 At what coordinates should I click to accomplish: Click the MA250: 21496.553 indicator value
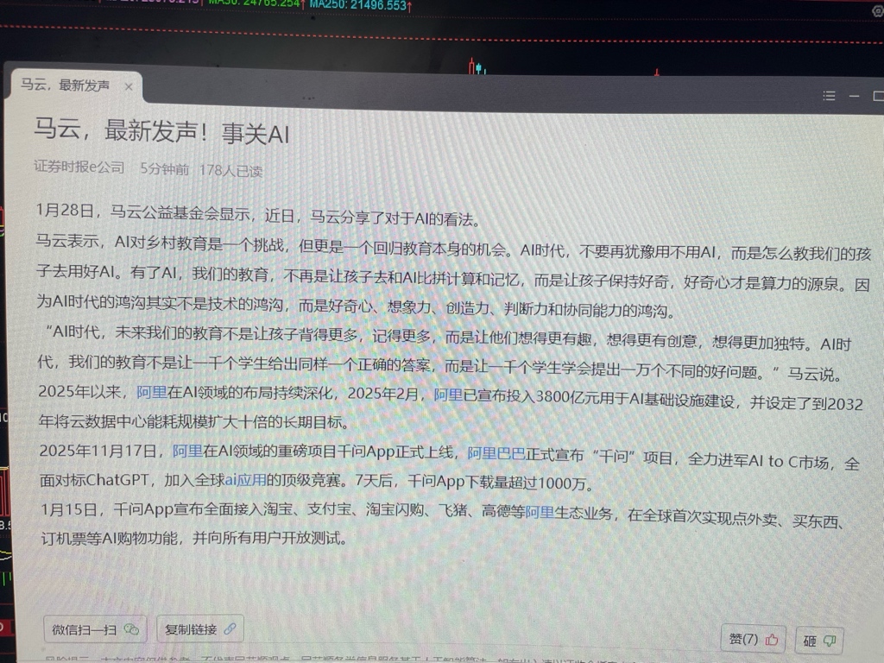pyautogui.click(x=361, y=6)
